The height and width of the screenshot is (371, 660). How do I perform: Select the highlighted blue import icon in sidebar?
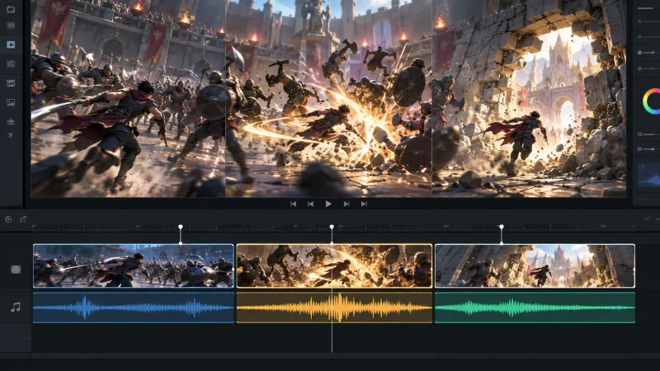[11, 45]
